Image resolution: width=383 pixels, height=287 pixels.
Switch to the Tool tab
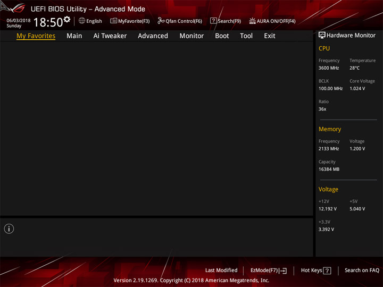pyautogui.click(x=246, y=36)
